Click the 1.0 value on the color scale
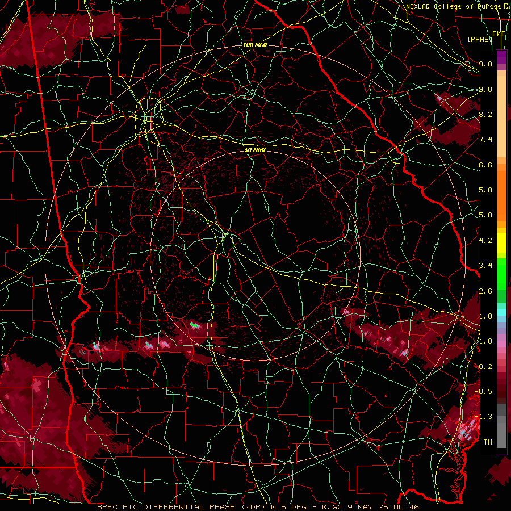This screenshot has width=511, height=511. tap(485, 341)
